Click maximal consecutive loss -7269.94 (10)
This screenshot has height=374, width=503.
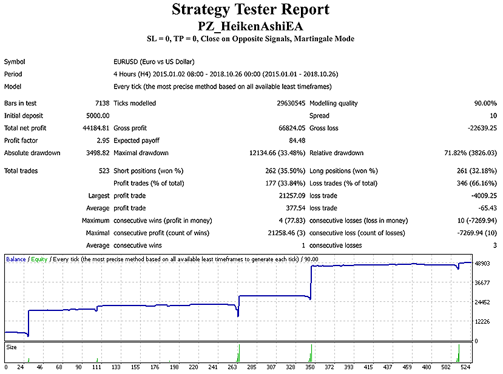[477, 233]
